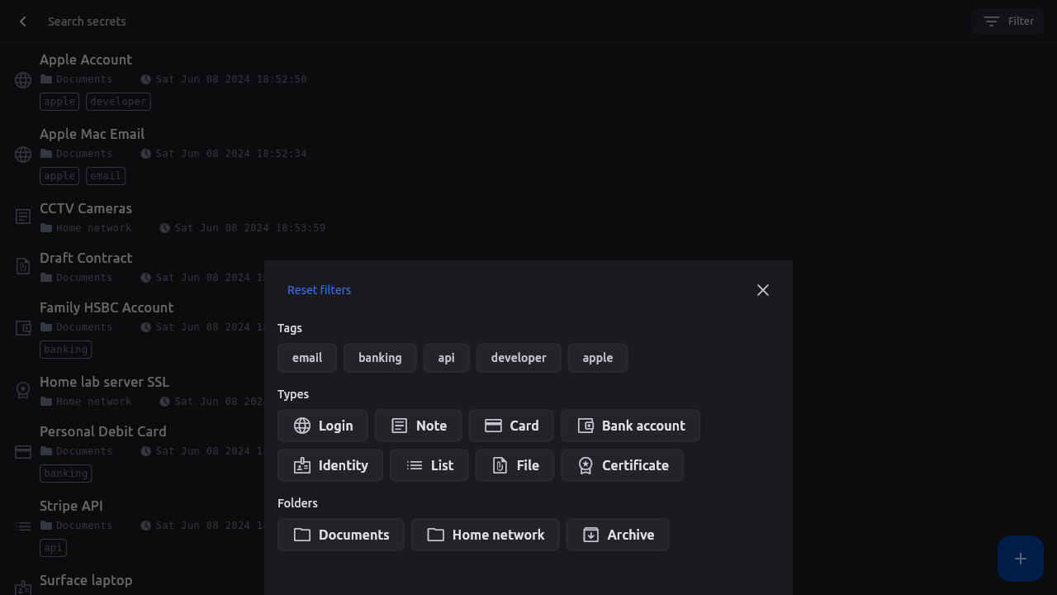
Task: Select the developer tag chip
Action: click(519, 358)
